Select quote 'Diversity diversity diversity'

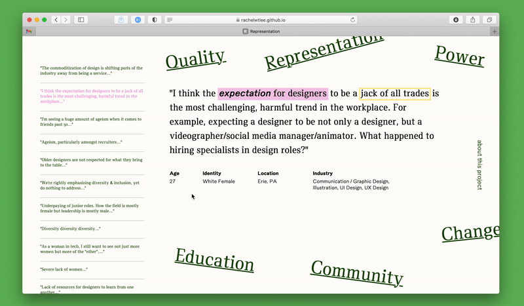pyautogui.click(x=70, y=229)
